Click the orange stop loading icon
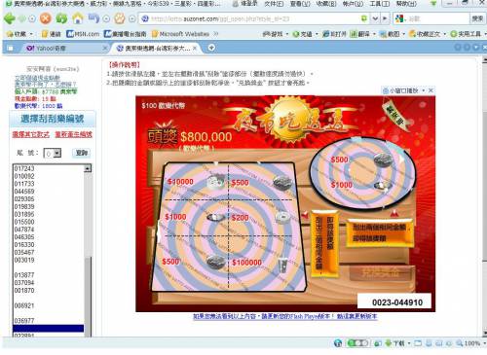The height and width of the screenshot is (355, 487). pos(46,18)
